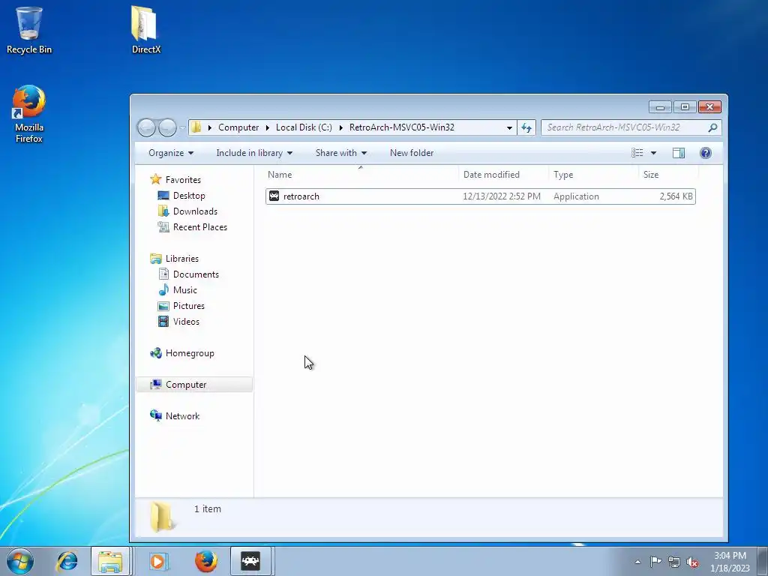Click the search magnifier icon
This screenshot has height=576, width=768.
(712, 127)
